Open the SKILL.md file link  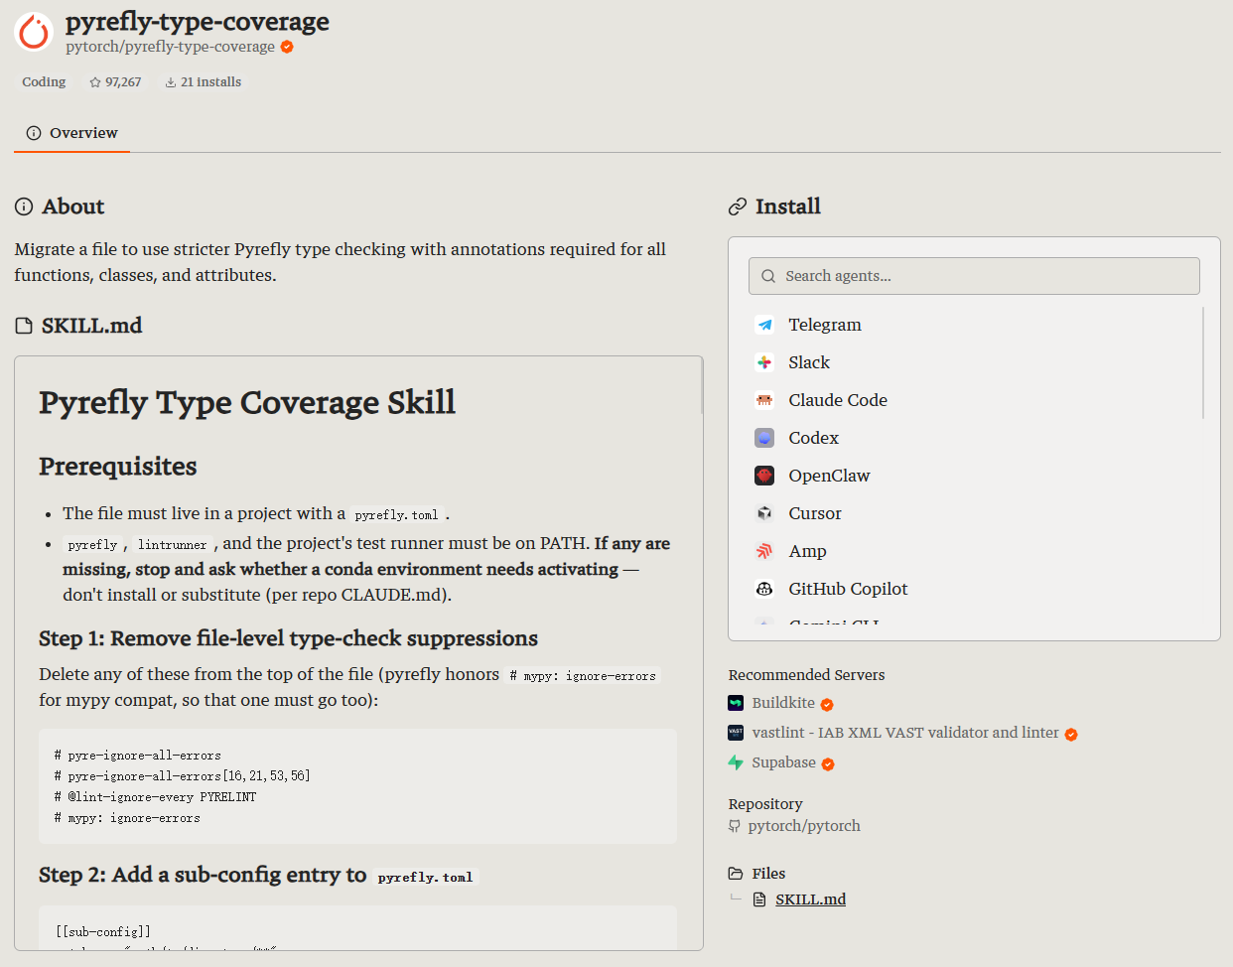point(811,899)
